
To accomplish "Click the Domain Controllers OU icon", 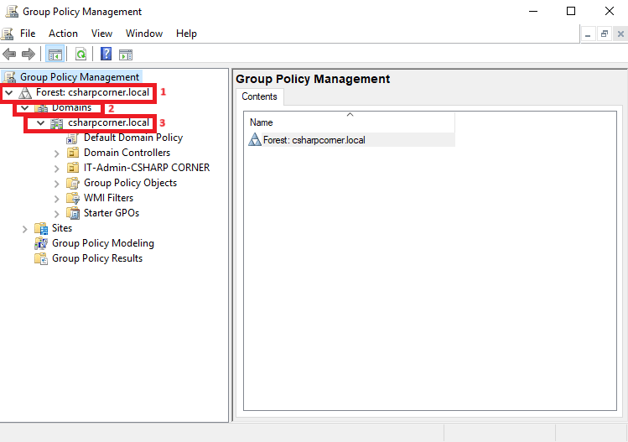I will 72,153.
